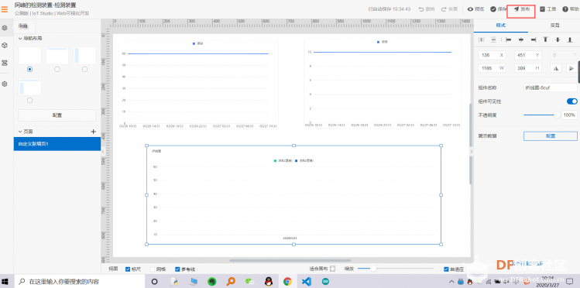Click the redo (恢复) button
580x288 pixels.
(449, 9)
